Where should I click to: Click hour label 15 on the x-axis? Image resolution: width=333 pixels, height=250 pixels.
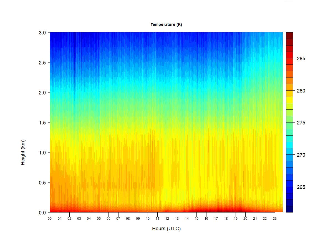point(196,219)
